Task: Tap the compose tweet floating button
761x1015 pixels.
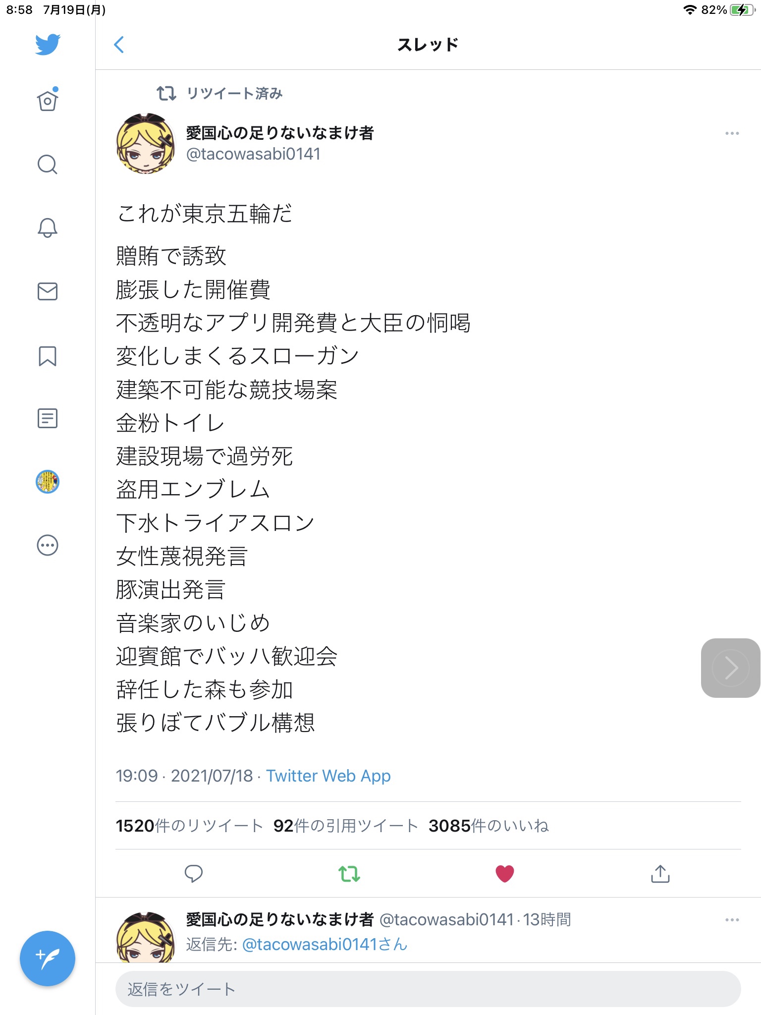Action: (48, 959)
